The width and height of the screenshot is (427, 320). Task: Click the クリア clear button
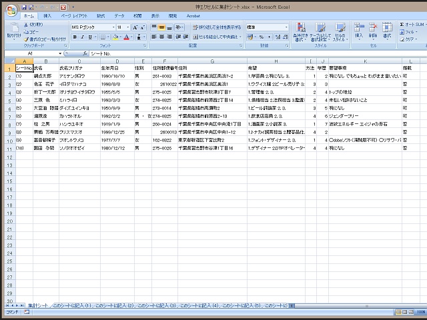pos(407,39)
